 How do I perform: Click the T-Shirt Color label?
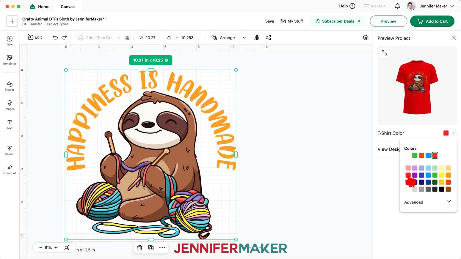coord(391,133)
